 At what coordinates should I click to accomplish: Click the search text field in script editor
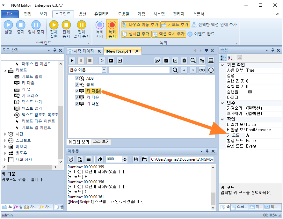tap(139, 70)
